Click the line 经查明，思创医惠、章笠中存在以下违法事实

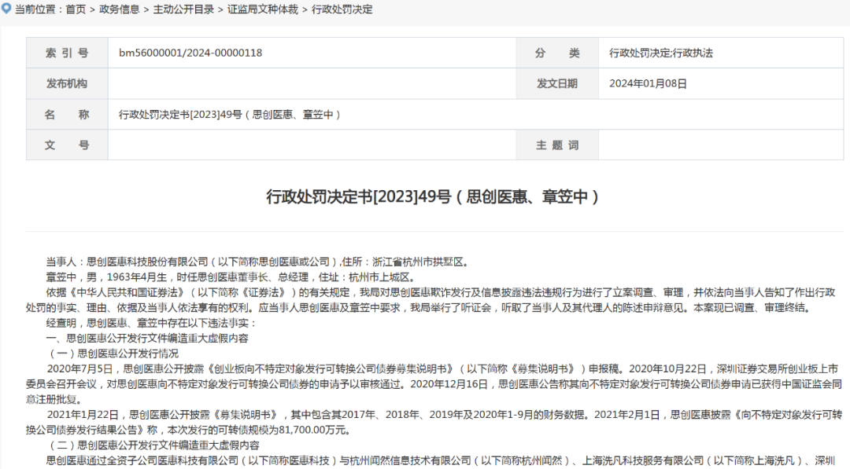pyautogui.click(x=150, y=323)
